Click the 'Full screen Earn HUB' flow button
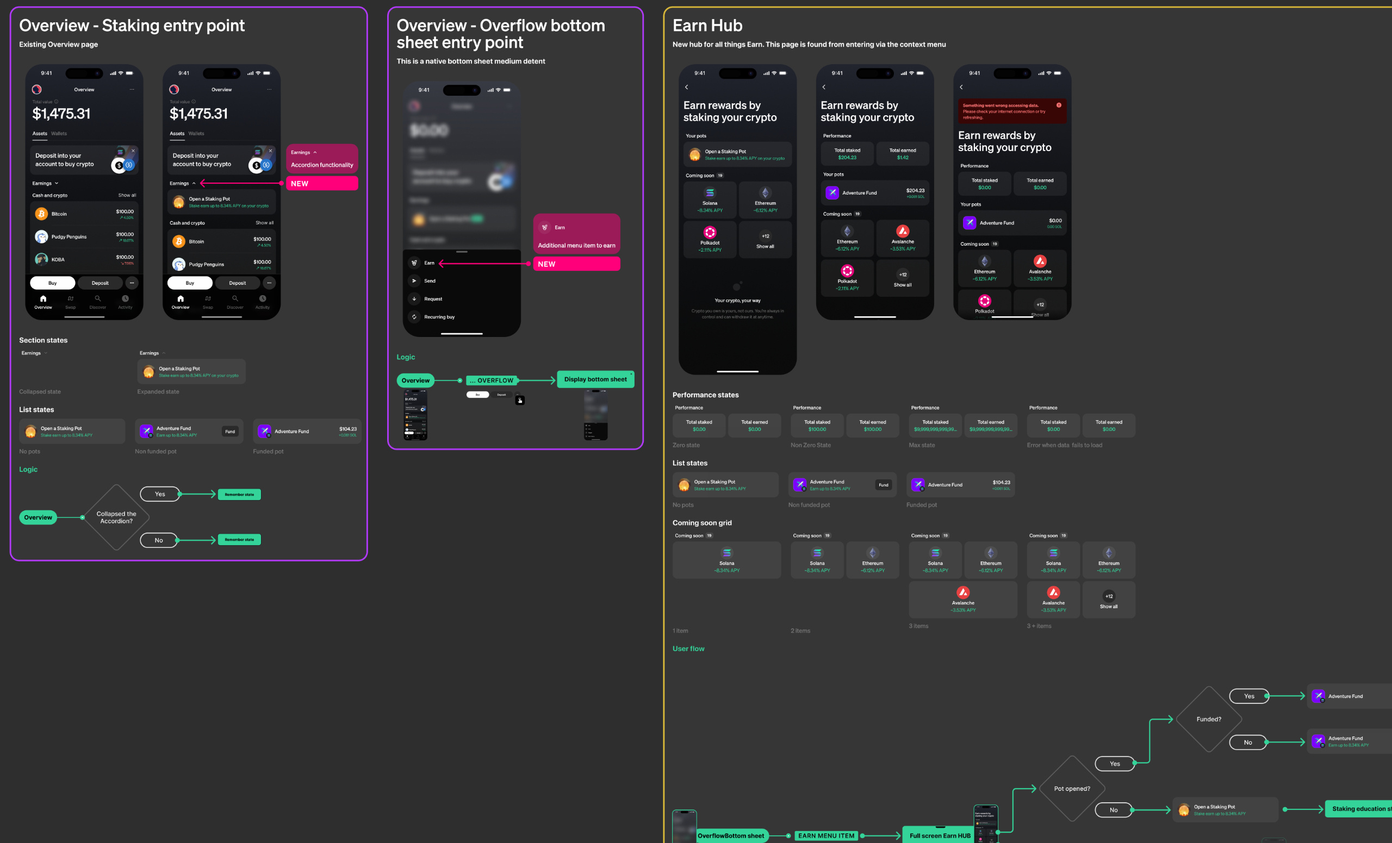Viewport: 1392px width, 843px height. [x=940, y=835]
